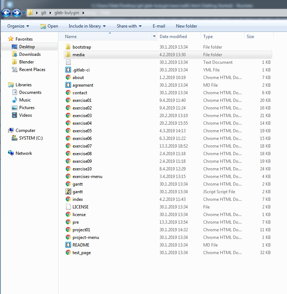This screenshot has height=294, width=287.
Task: Select the about Chrome HTML icon
Action: point(68,78)
